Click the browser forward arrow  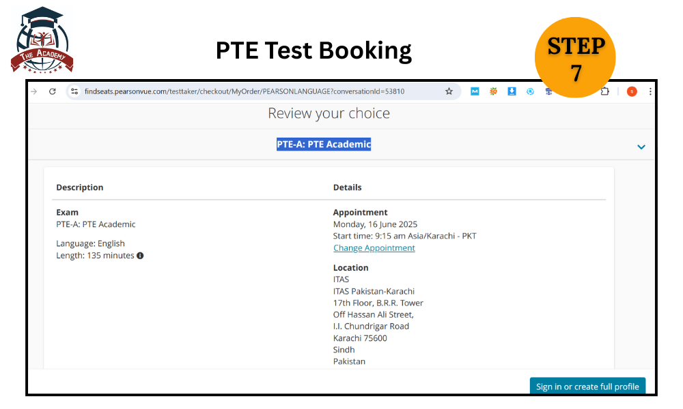click(34, 91)
